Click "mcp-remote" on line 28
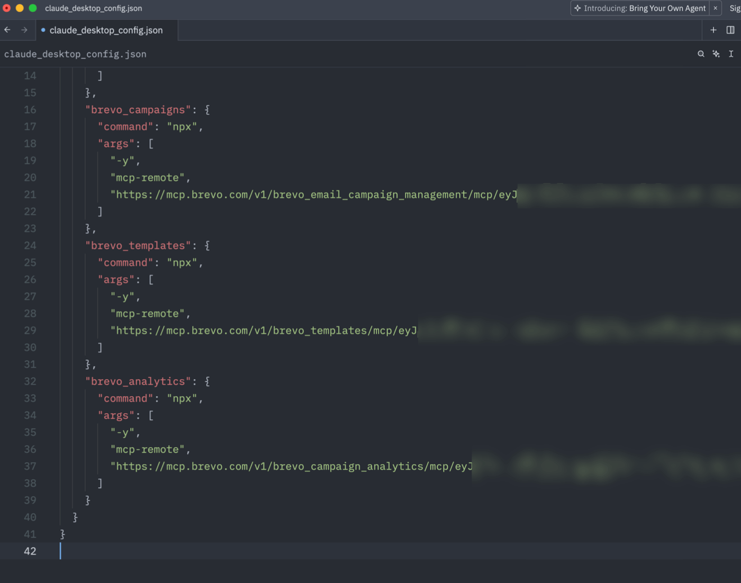The width and height of the screenshot is (741, 583). tap(147, 313)
